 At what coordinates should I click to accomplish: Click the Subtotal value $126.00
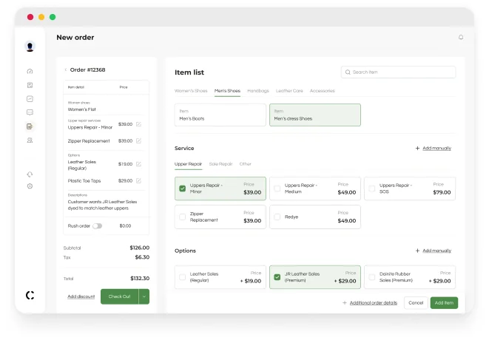pos(140,248)
